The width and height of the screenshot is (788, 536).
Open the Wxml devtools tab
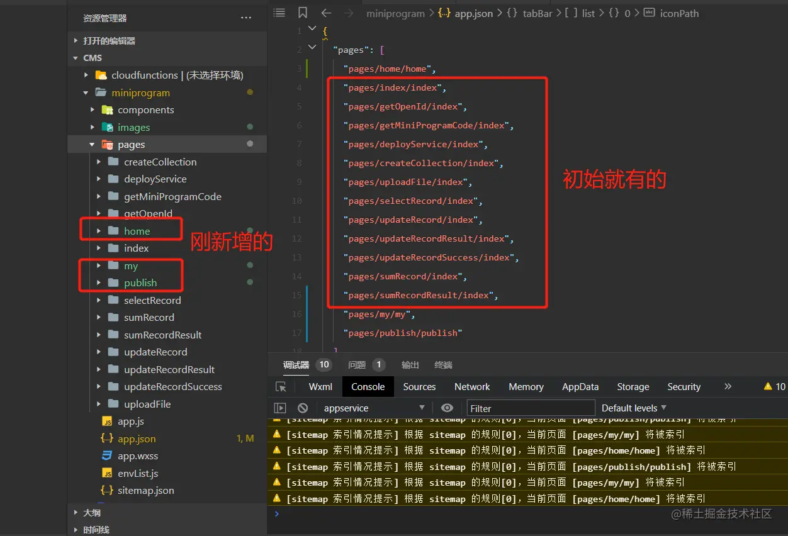coord(320,386)
